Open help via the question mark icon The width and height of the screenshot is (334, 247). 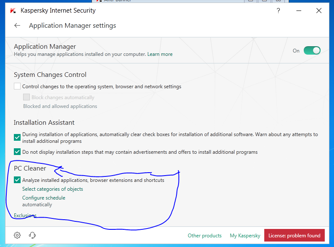click(278, 11)
